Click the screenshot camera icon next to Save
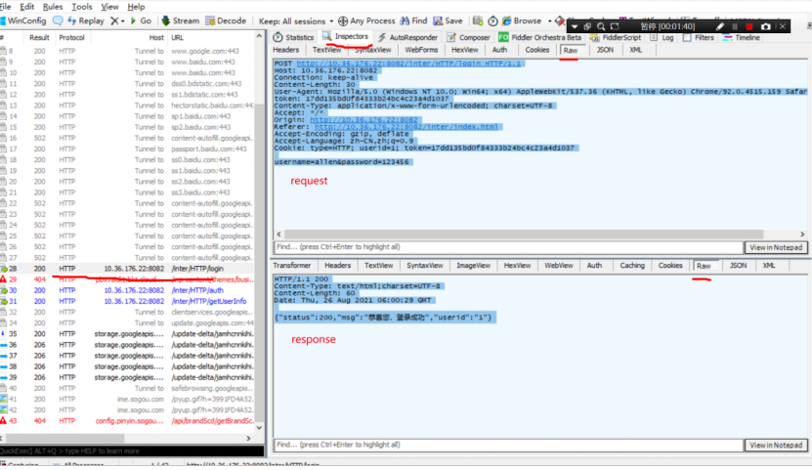The image size is (812, 470). click(x=478, y=21)
